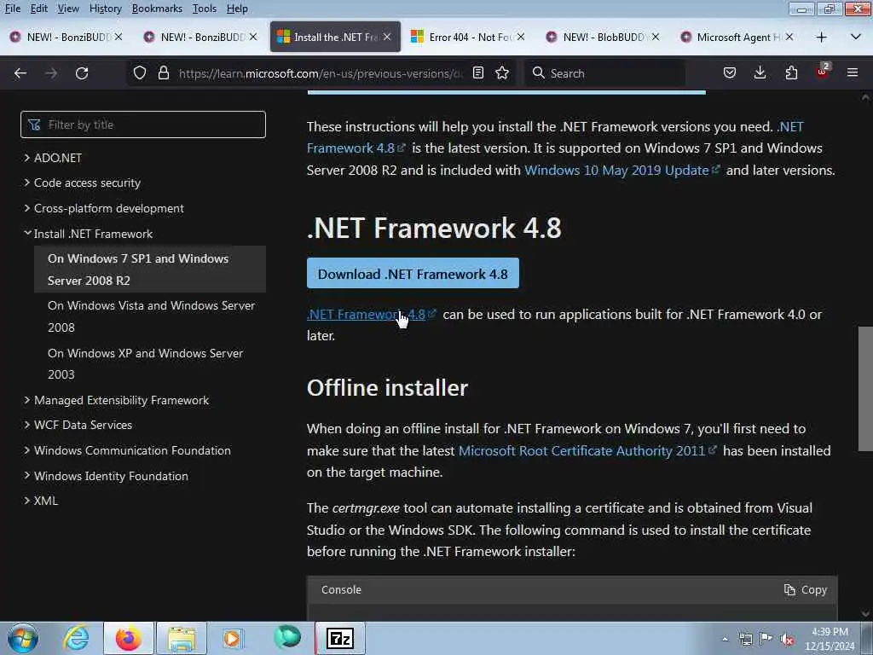Open tracking protection shield icon

(x=140, y=73)
